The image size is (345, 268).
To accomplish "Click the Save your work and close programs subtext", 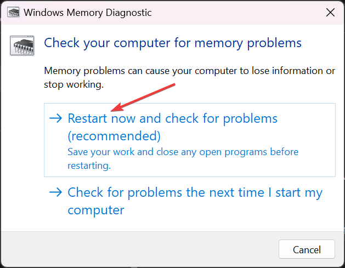I will point(183,152).
